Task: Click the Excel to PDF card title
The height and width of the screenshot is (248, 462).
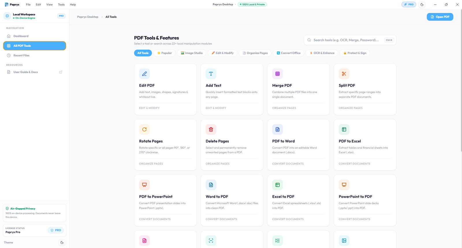Action: [x=283, y=197]
